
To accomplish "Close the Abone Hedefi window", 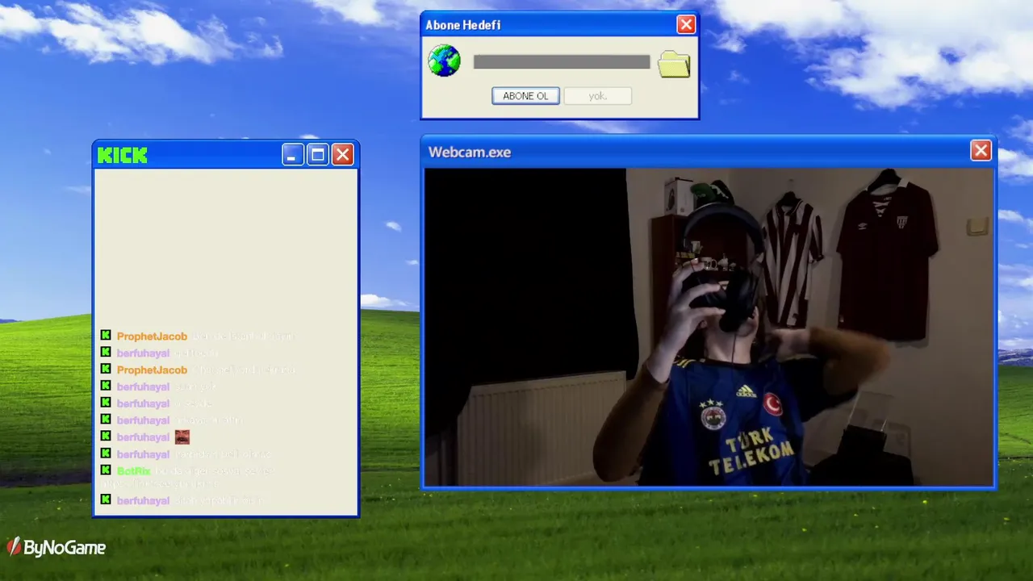I will 686,25.
